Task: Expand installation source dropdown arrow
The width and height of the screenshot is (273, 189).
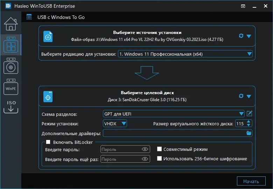Action: click(249, 36)
